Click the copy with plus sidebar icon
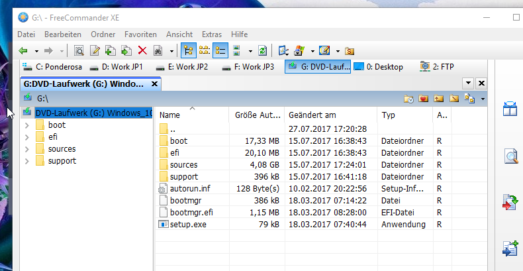This screenshot has height=271, width=523. pos(510,248)
